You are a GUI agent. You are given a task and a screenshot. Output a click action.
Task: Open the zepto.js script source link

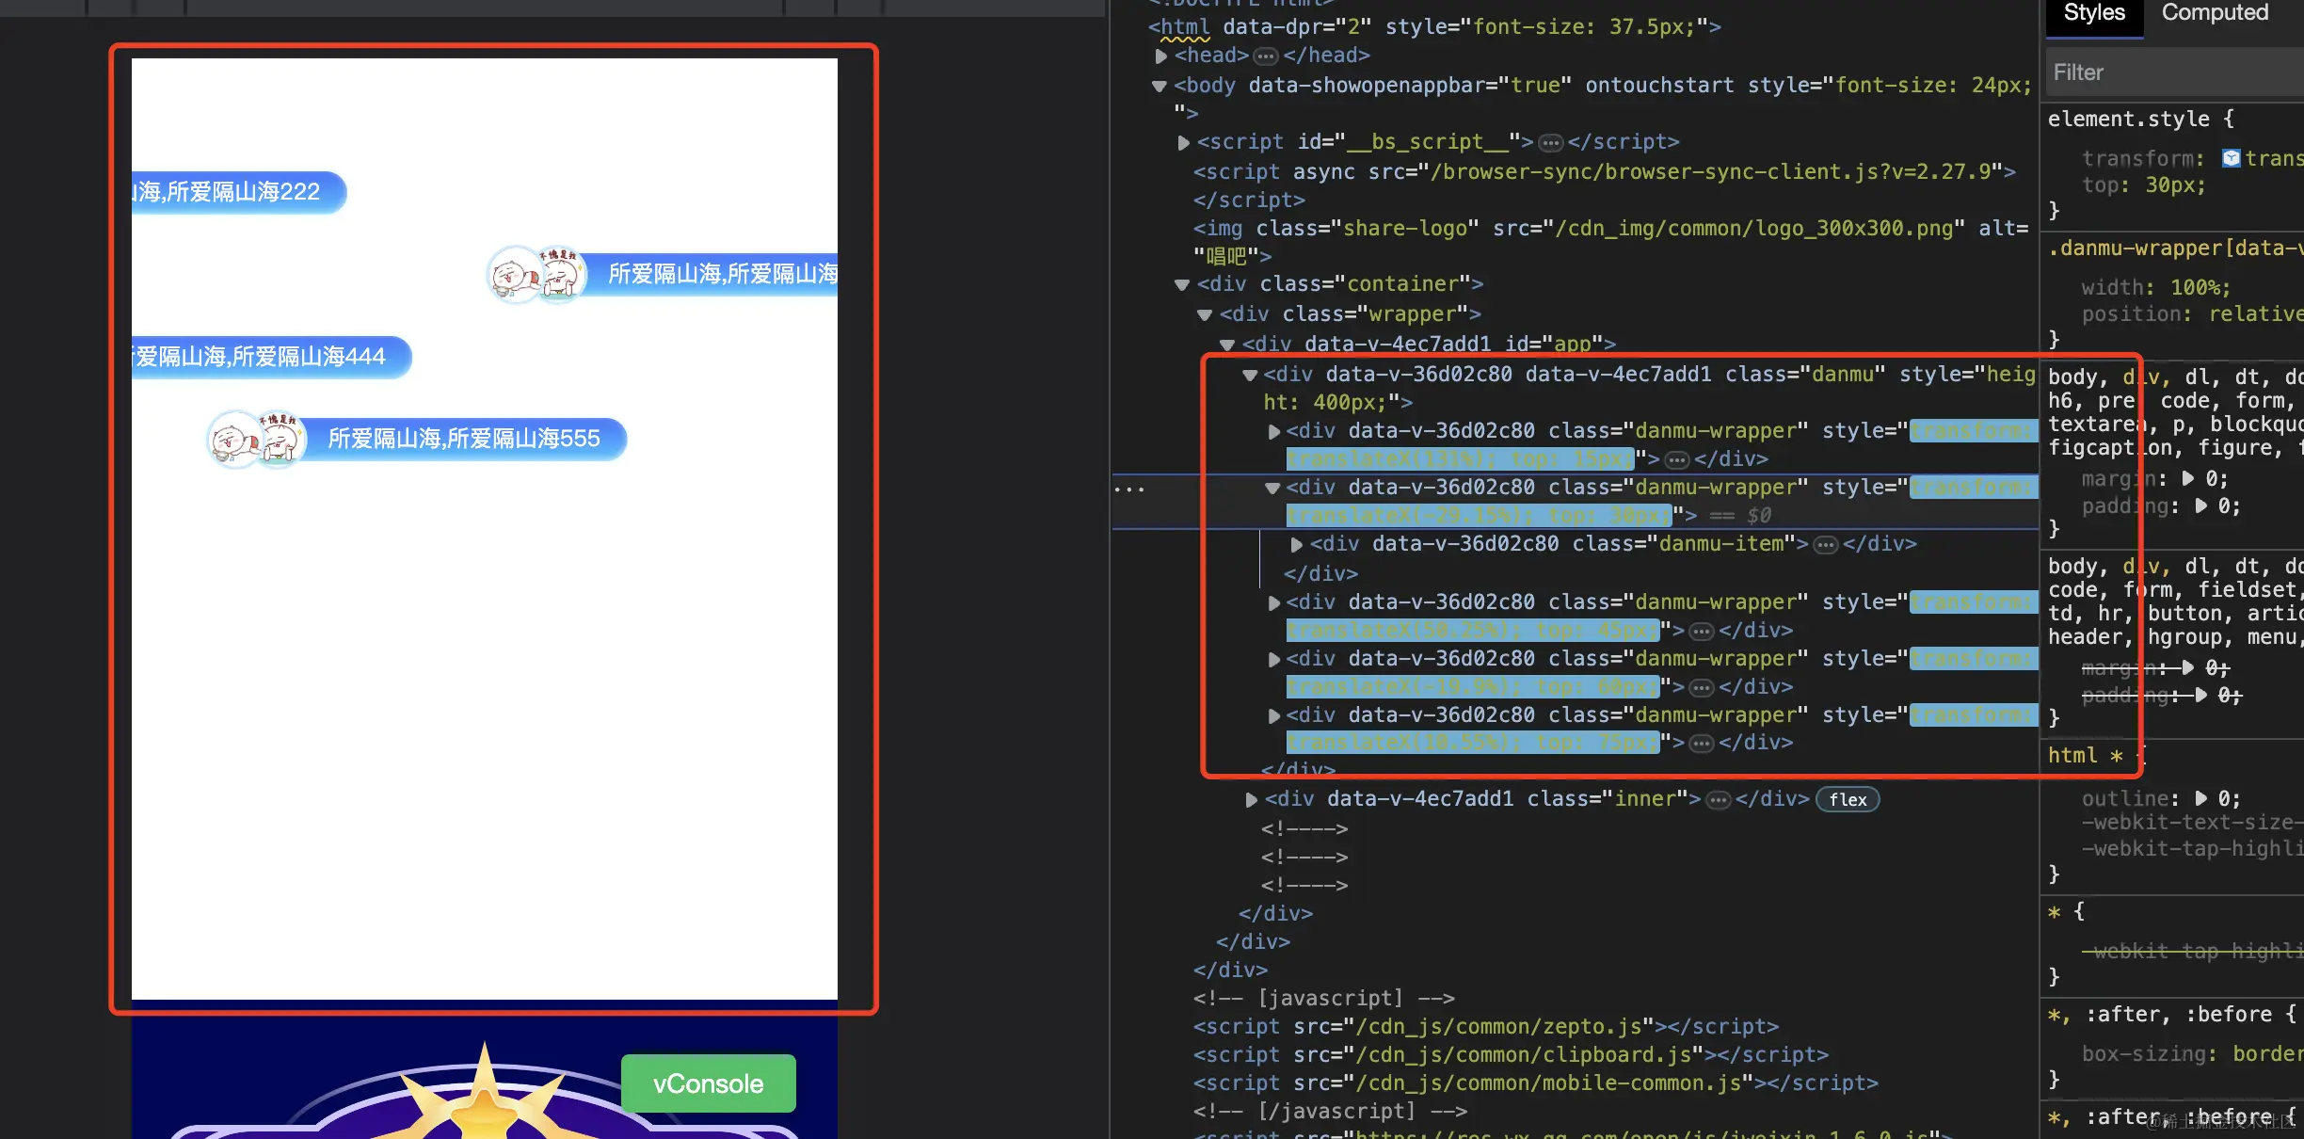1498,1026
